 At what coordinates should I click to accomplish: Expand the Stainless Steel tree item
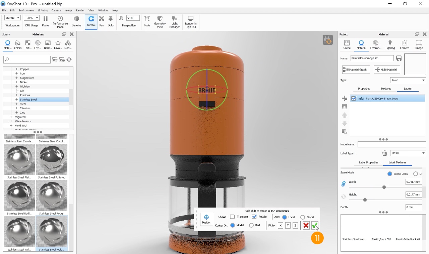16,100
